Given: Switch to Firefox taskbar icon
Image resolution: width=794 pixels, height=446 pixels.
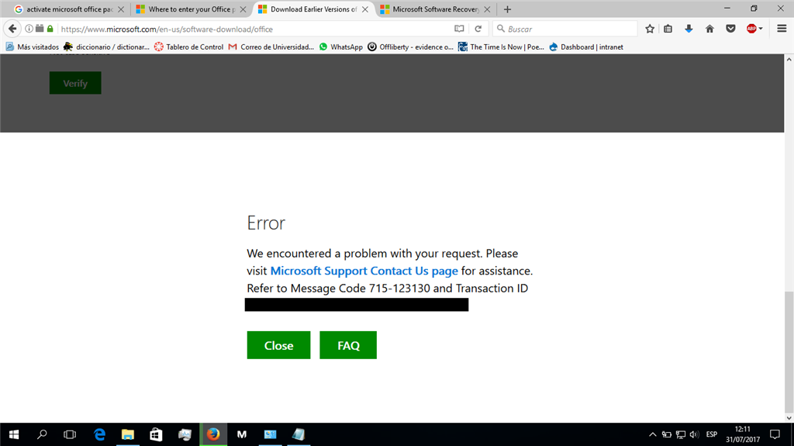Looking at the screenshot, I should click(x=213, y=434).
